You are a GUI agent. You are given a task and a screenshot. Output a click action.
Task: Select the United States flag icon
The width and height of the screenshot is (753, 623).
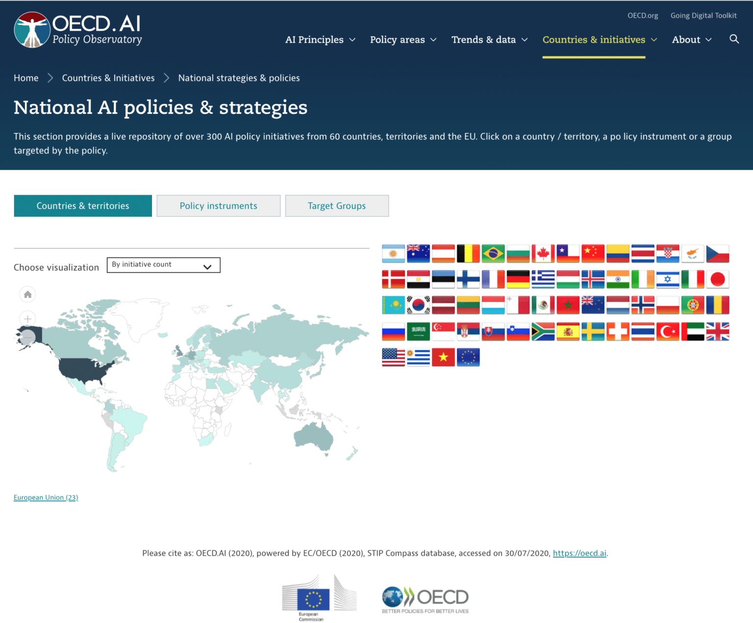click(x=393, y=357)
